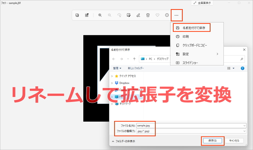This screenshot has height=150, width=253.
Task: Go forward in save dialog
Action: point(121,59)
